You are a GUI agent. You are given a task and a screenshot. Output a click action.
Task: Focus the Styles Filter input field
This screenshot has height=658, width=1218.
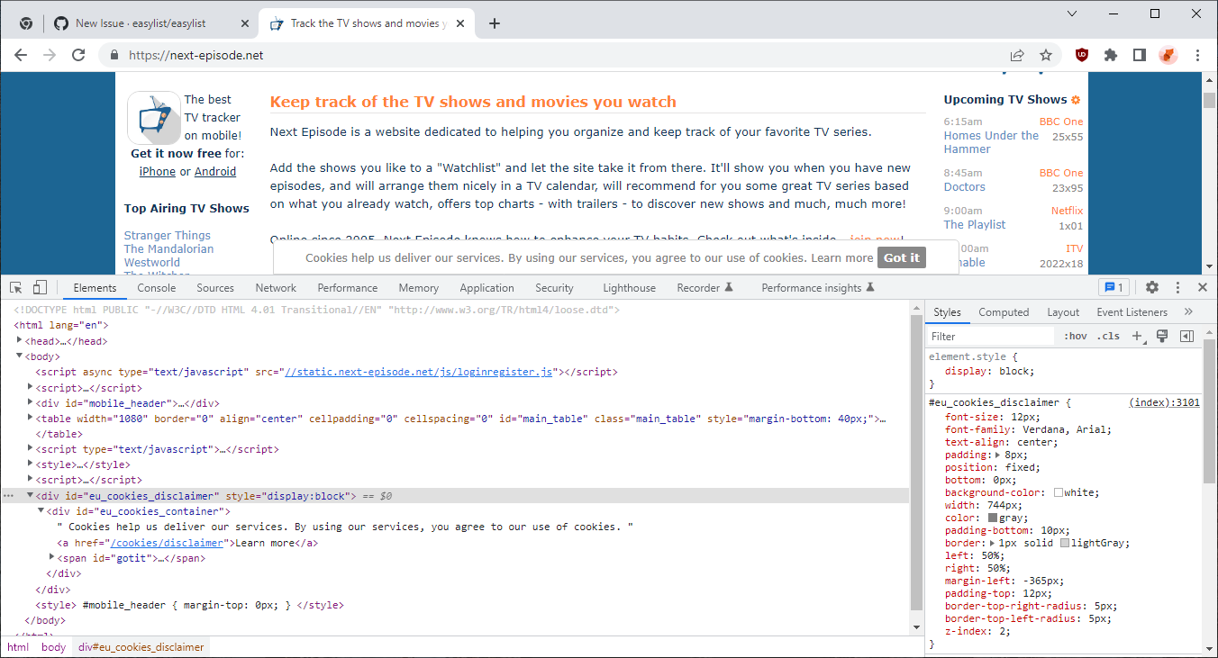click(x=991, y=337)
